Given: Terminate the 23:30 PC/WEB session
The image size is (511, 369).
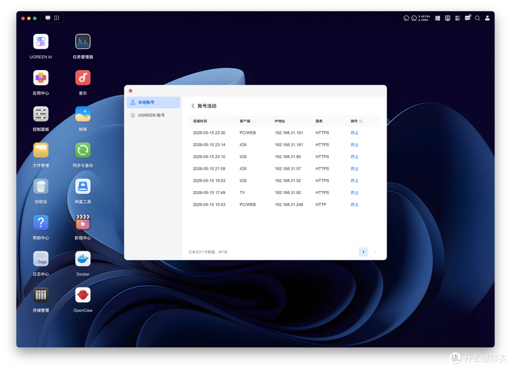Looking at the screenshot, I should tap(354, 132).
